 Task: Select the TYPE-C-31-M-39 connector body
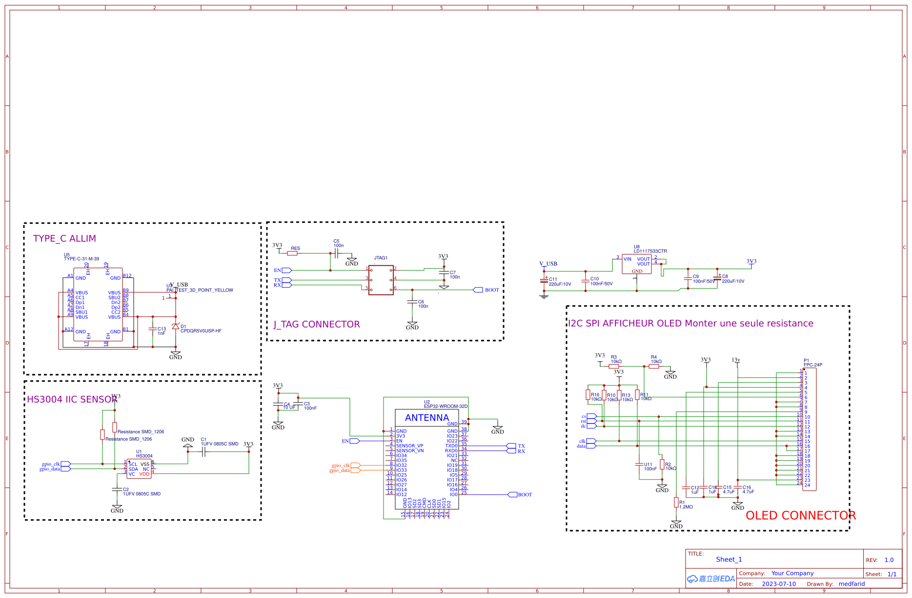pos(98,305)
